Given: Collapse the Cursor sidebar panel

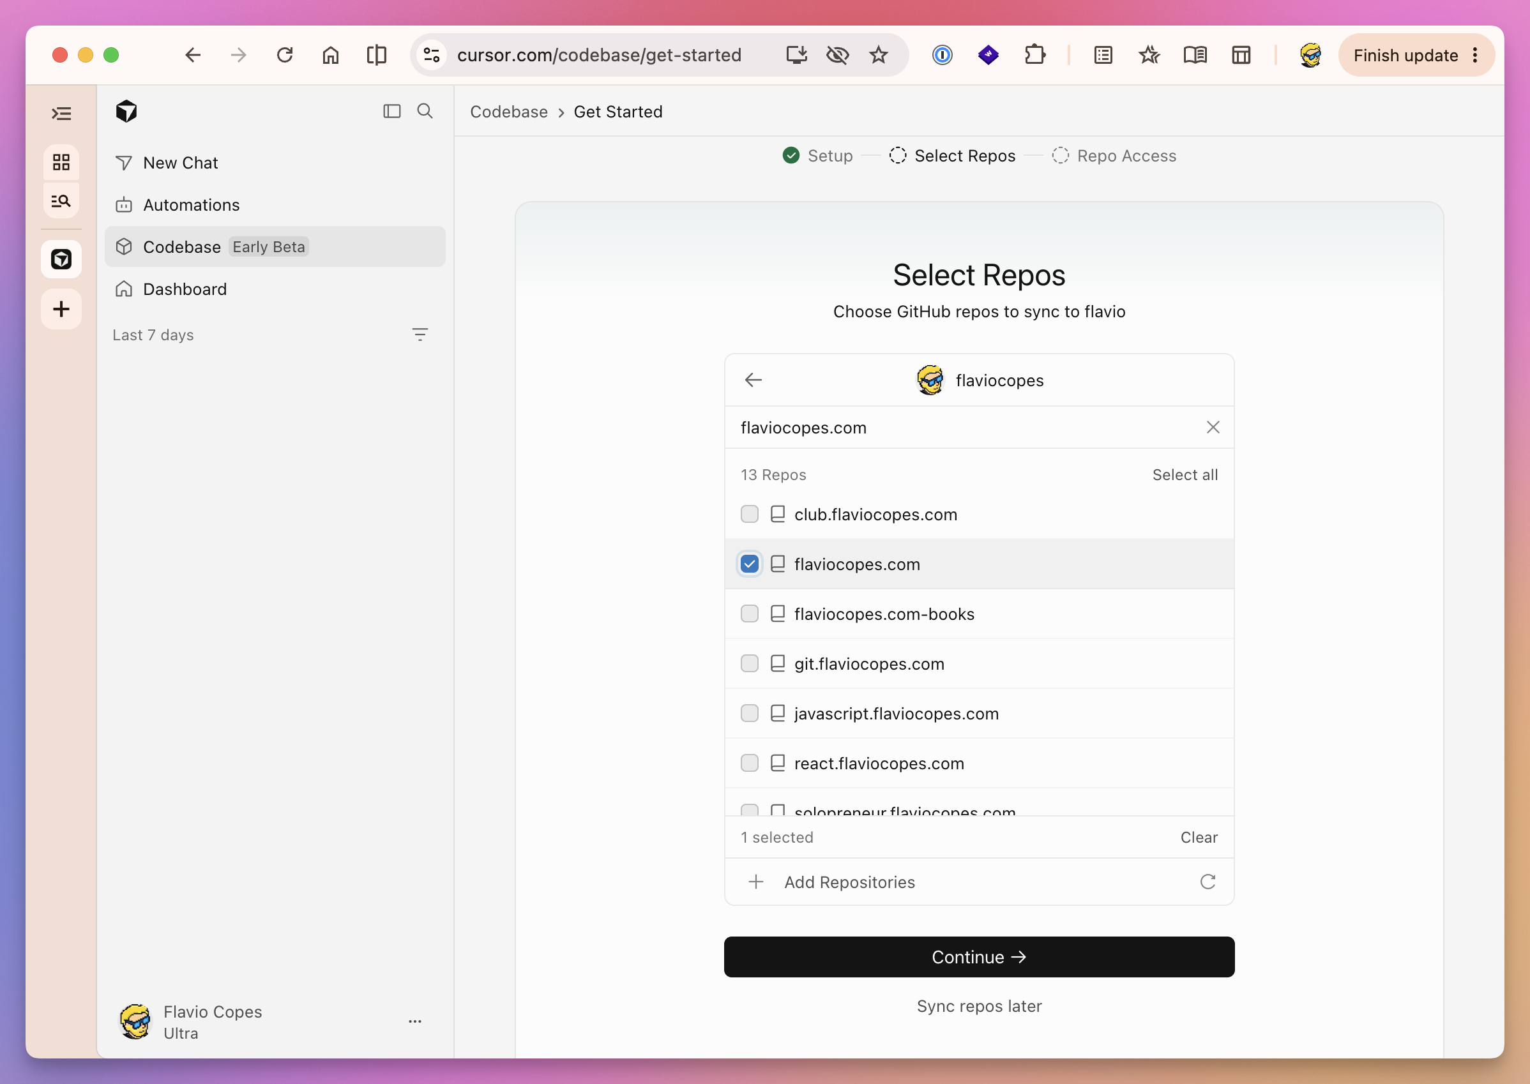Looking at the screenshot, I should point(392,111).
